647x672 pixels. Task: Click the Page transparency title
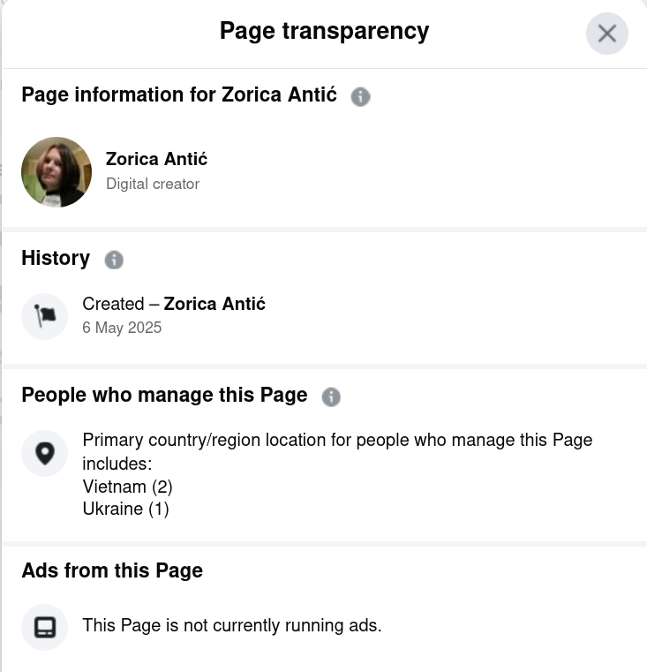click(324, 31)
